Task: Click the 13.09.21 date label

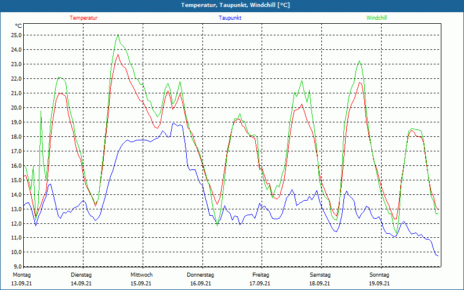Action: click(x=22, y=284)
